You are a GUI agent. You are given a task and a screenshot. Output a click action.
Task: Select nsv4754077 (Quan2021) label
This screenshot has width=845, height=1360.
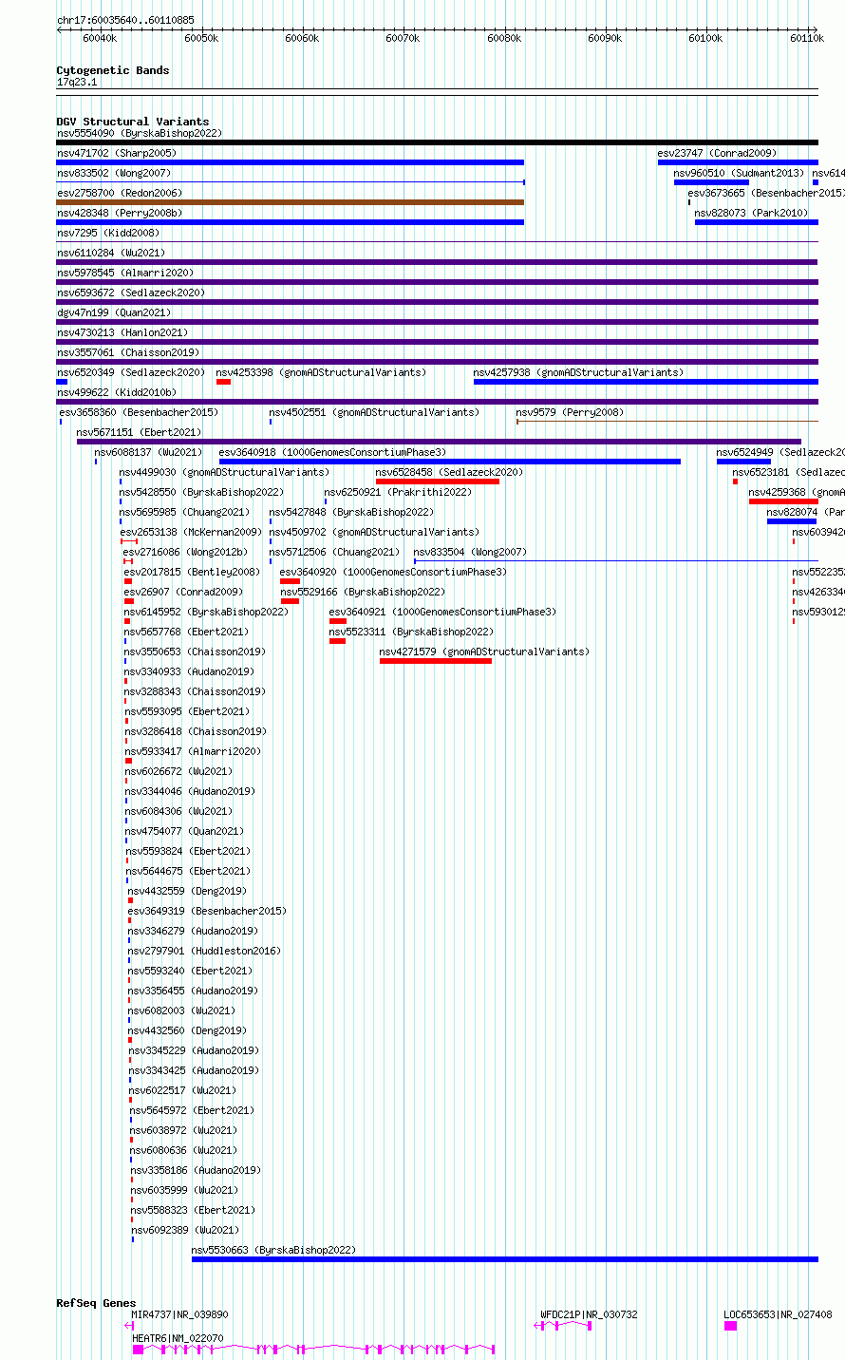185,831
